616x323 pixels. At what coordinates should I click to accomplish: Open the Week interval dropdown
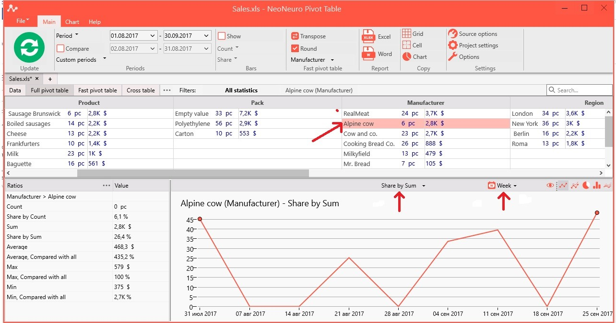pos(507,186)
